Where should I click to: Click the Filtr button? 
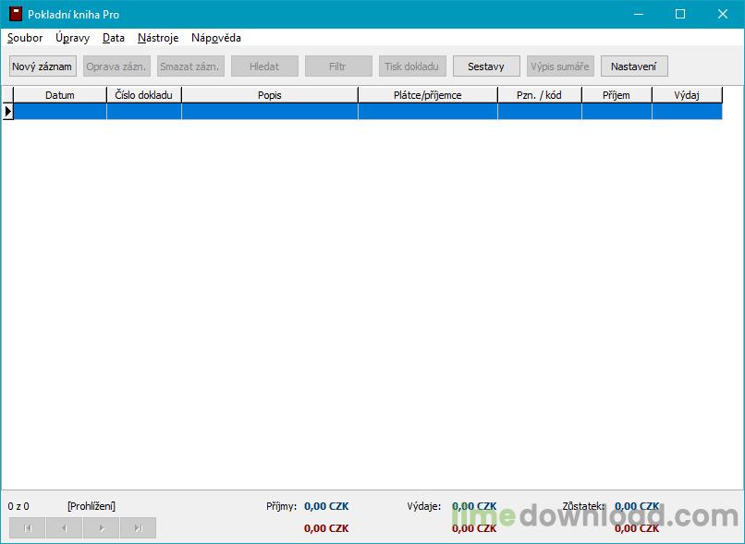(338, 66)
